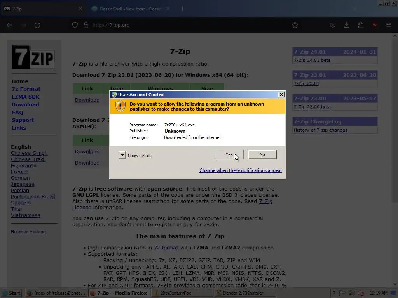Screen dimensions: 398x298
Task: Open the Home sidebar link
Action: tap(20, 81)
